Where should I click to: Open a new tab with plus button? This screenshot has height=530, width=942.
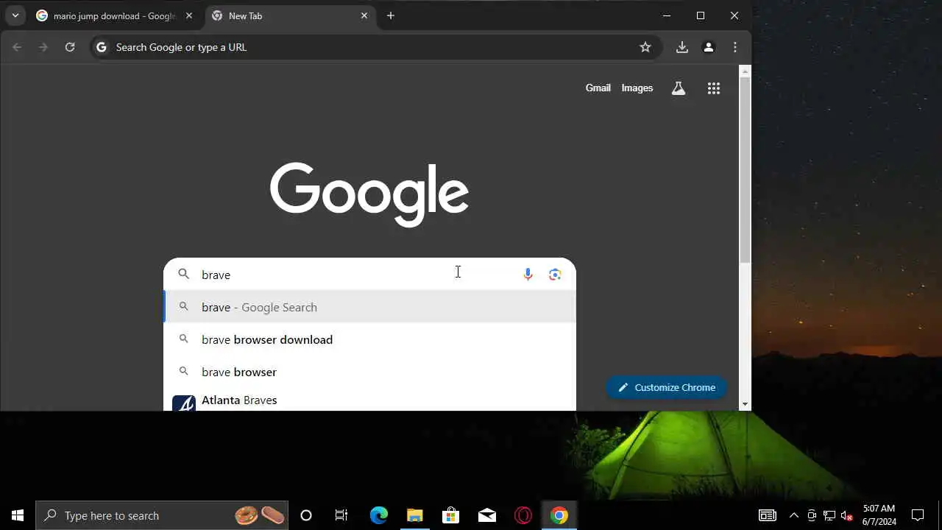click(x=391, y=15)
